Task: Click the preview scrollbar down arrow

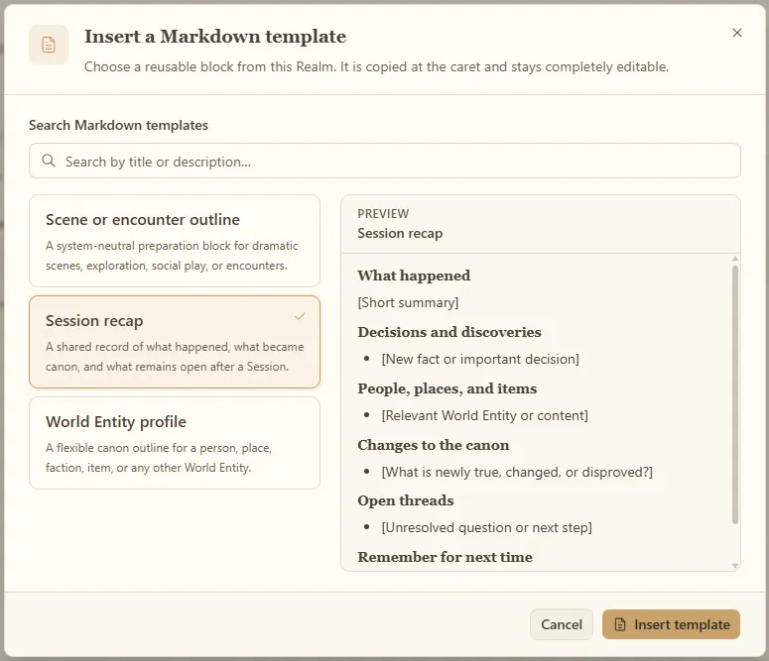Action: tap(734, 566)
